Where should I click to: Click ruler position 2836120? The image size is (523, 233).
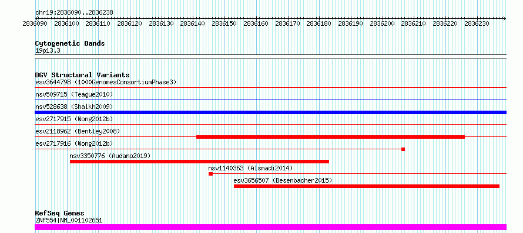130,24
